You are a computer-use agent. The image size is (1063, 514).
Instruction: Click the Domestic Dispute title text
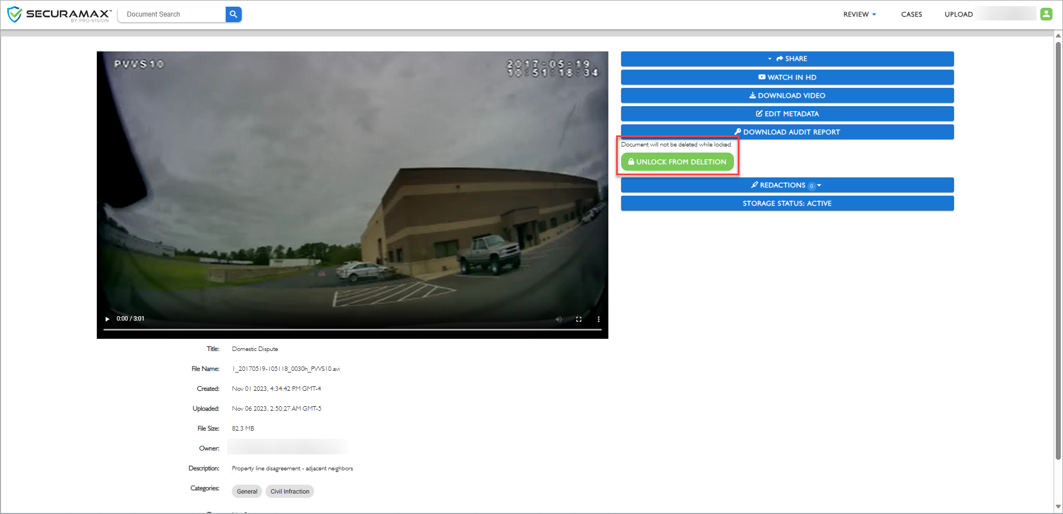pyautogui.click(x=255, y=349)
